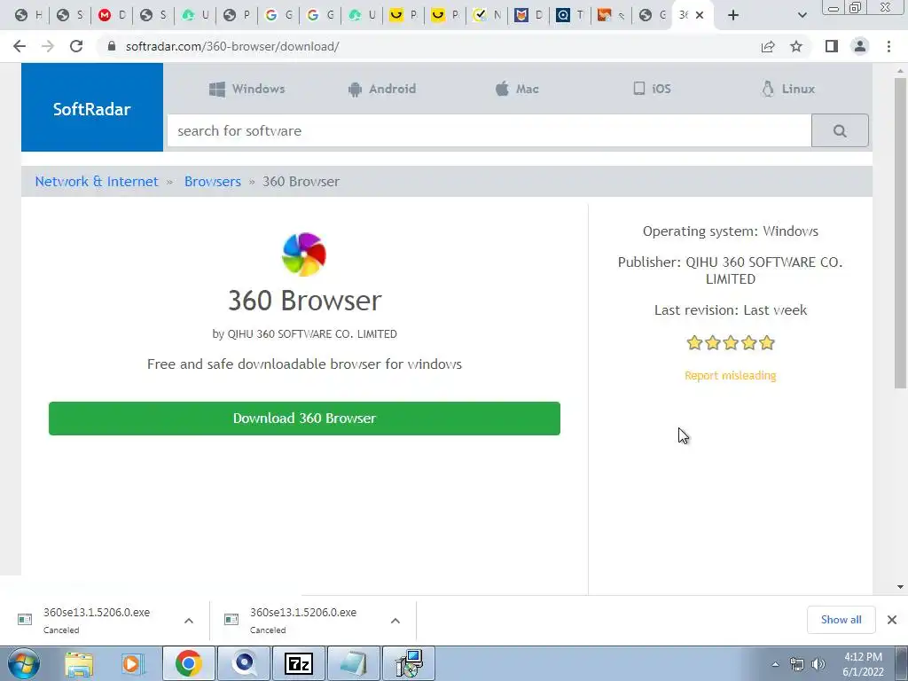
Task: Open the Chrome profile menu
Action: tap(860, 46)
